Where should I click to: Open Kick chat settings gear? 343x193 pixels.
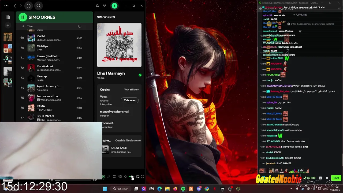point(327,178)
